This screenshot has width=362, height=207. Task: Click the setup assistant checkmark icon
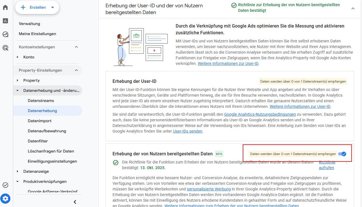point(5,185)
